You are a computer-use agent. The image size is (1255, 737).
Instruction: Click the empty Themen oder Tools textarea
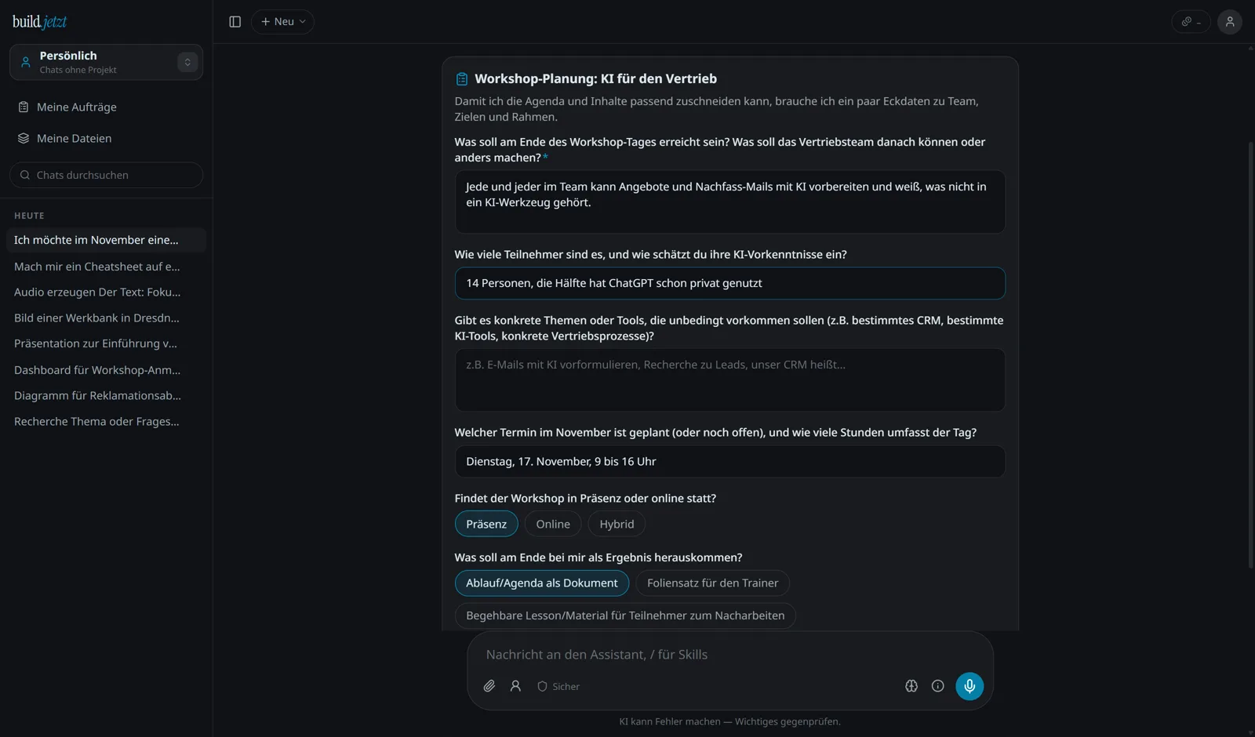click(x=729, y=380)
